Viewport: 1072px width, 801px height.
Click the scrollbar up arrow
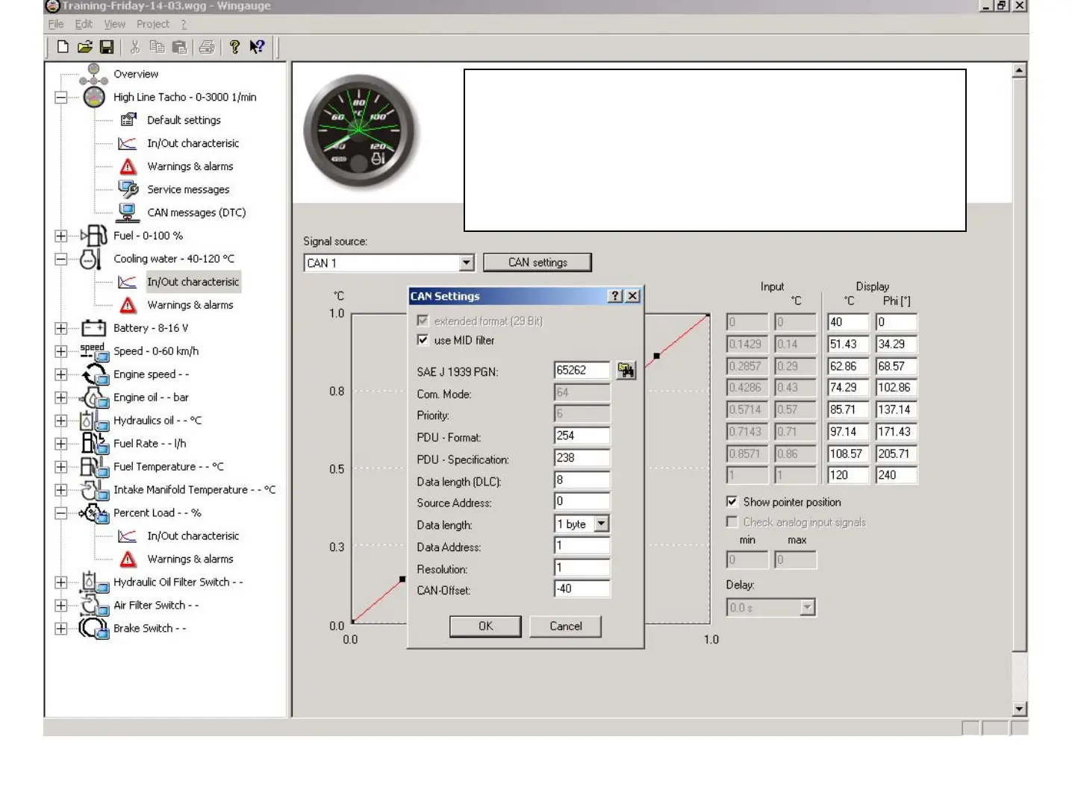(x=1020, y=71)
